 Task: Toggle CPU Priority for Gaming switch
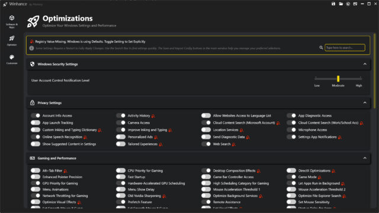tap(121, 170)
